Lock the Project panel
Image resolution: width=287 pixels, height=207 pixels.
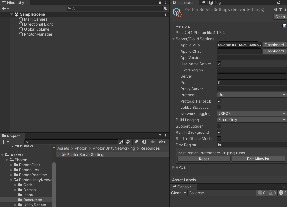(x=160, y=136)
